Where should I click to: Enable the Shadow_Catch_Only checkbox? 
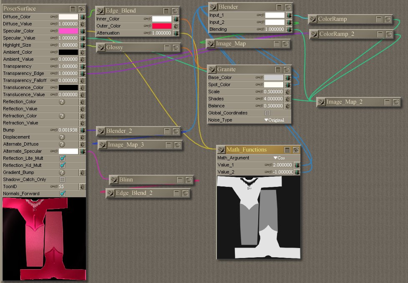coord(62,179)
